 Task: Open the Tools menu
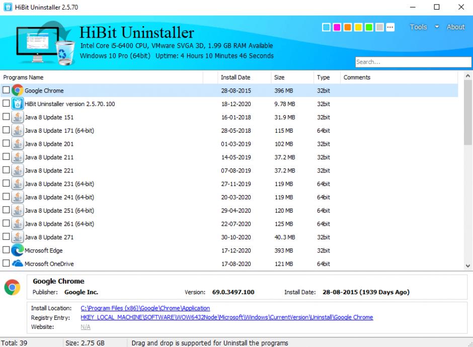click(x=418, y=27)
